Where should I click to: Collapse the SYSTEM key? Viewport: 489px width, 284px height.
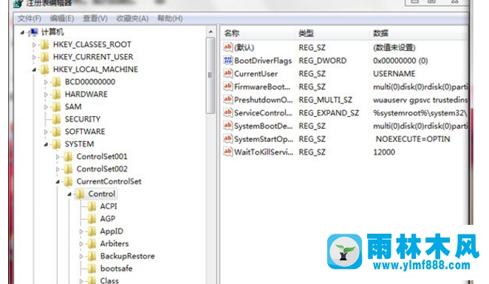[x=46, y=144]
